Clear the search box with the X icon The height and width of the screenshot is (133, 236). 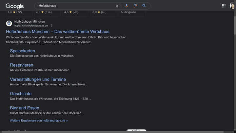pos(117,6)
